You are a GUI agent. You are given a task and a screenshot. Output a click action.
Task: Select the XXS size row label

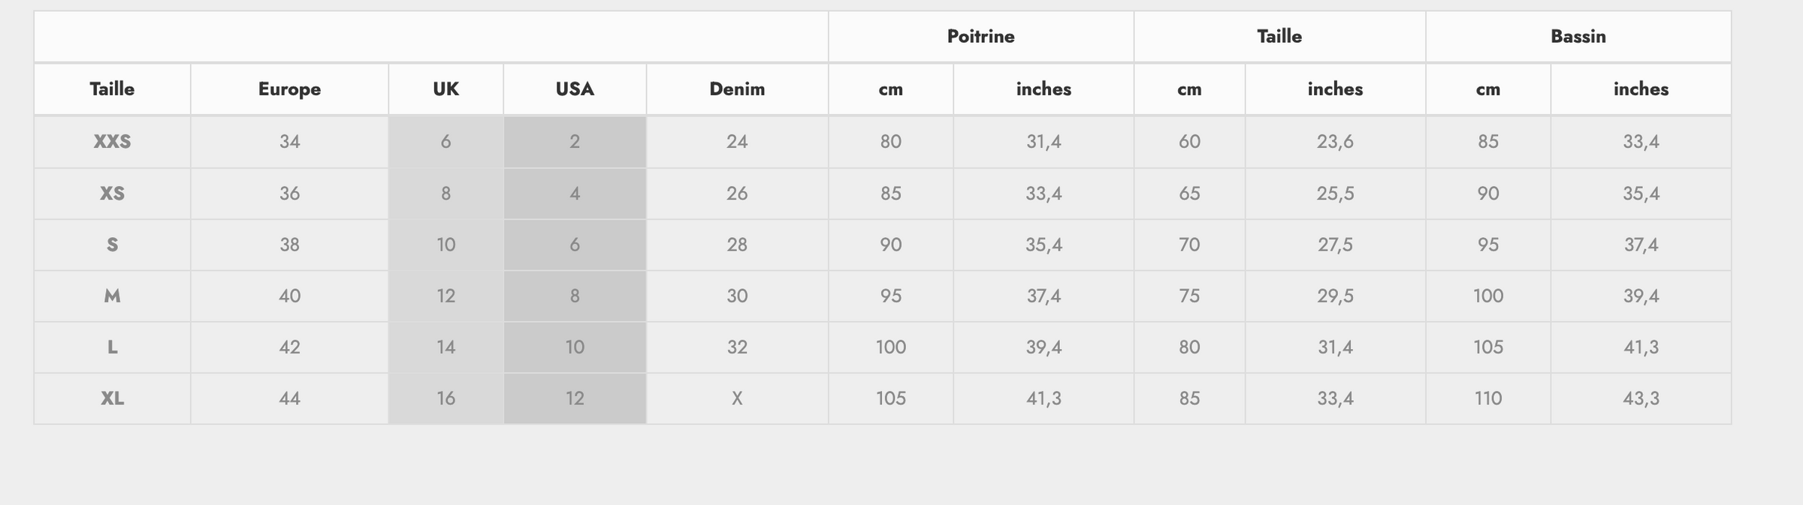coord(112,142)
